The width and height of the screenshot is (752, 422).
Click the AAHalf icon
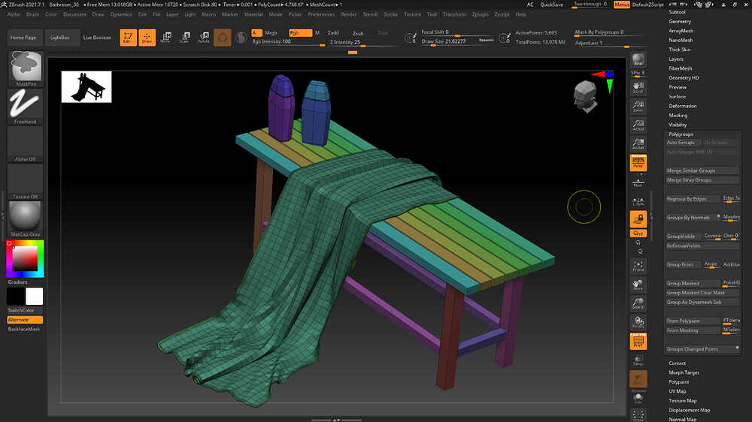point(638,143)
